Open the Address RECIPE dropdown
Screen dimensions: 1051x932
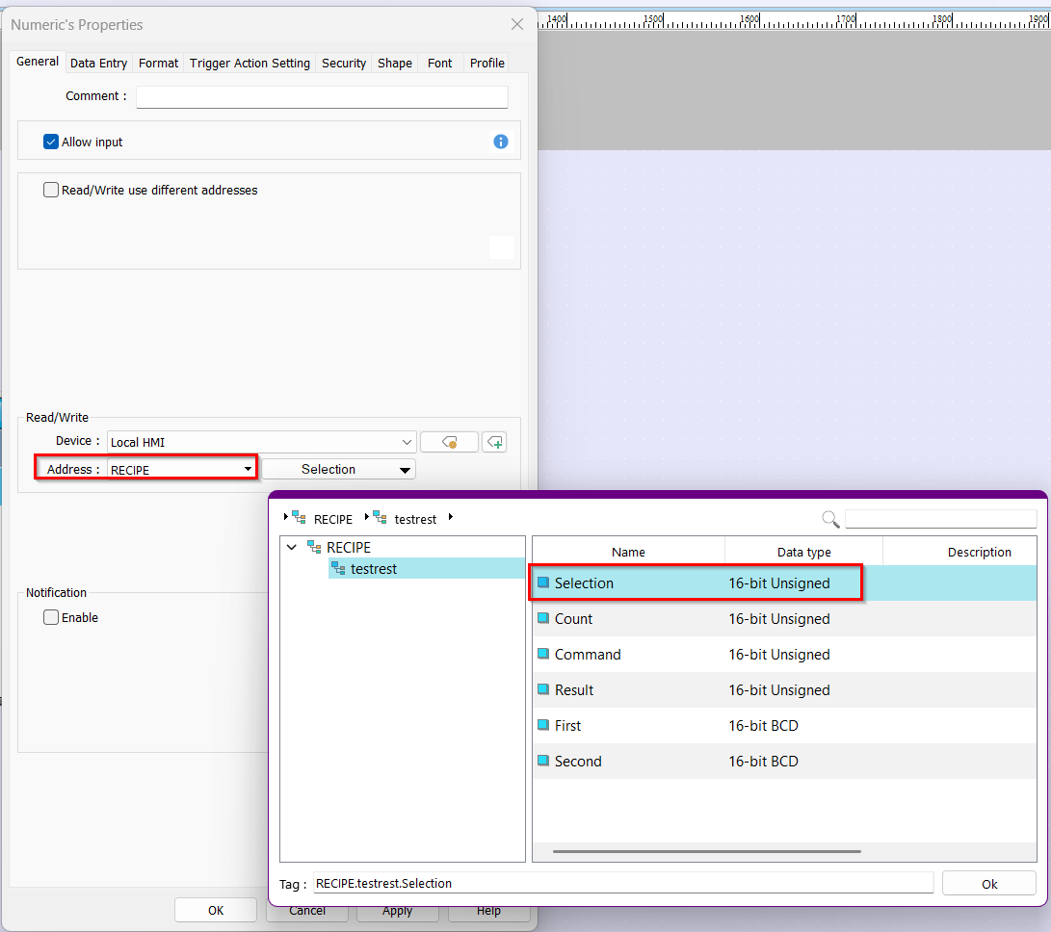tap(248, 470)
